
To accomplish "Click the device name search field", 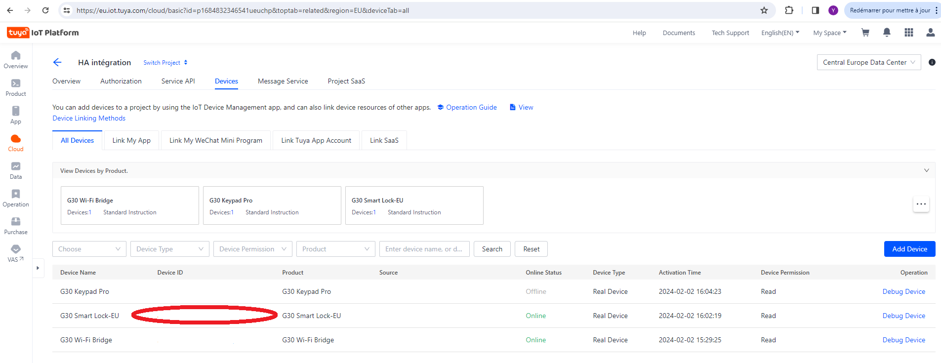I will point(424,249).
